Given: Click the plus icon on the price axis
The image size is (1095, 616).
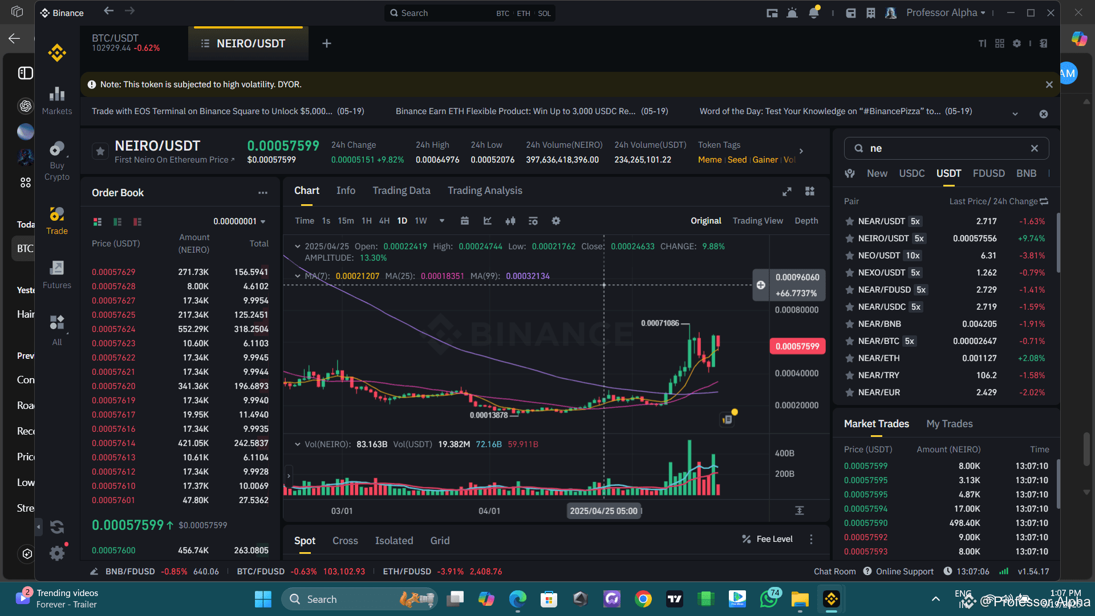Looking at the screenshot, I should (x=761, y=285).
